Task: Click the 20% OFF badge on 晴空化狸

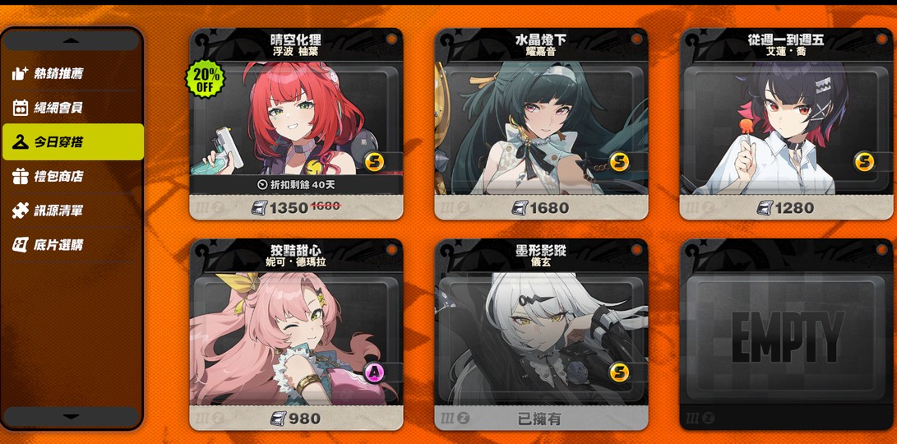Action: (x=205, y=79)
